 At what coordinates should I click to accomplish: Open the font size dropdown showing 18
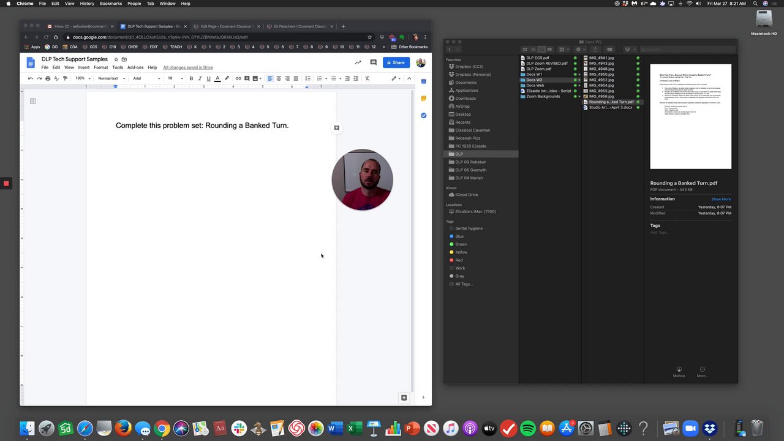(175, 78)
